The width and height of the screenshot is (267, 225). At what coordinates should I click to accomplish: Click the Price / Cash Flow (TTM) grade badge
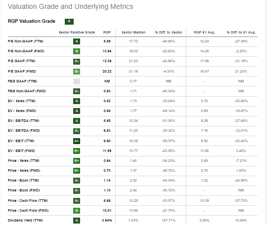pyautogui.click(x=77, y=201)
